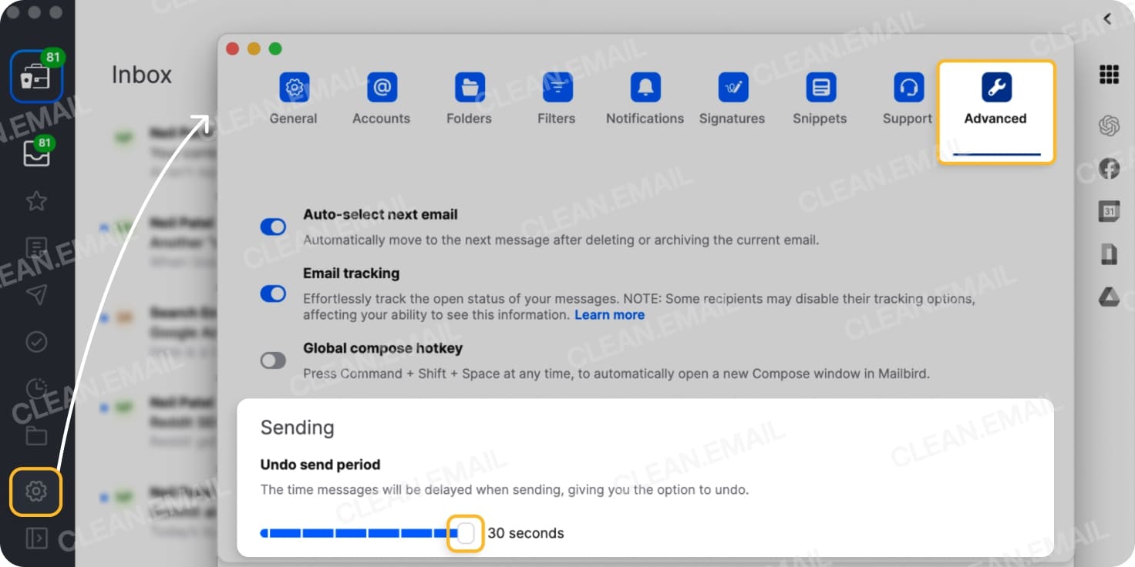Image resolution: width=1135 pixels, height=567 pixels.
Task: Open the apps grid launcher
Action: [x=1109, y=74]
